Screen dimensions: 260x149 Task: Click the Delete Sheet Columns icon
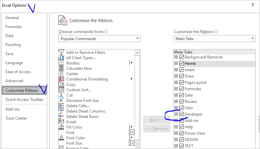(x=61, y=111)
